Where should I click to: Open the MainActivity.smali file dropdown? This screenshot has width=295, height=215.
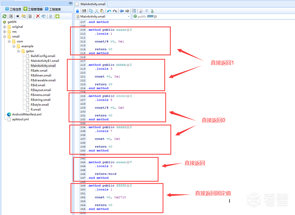click(x=103, y=17)
